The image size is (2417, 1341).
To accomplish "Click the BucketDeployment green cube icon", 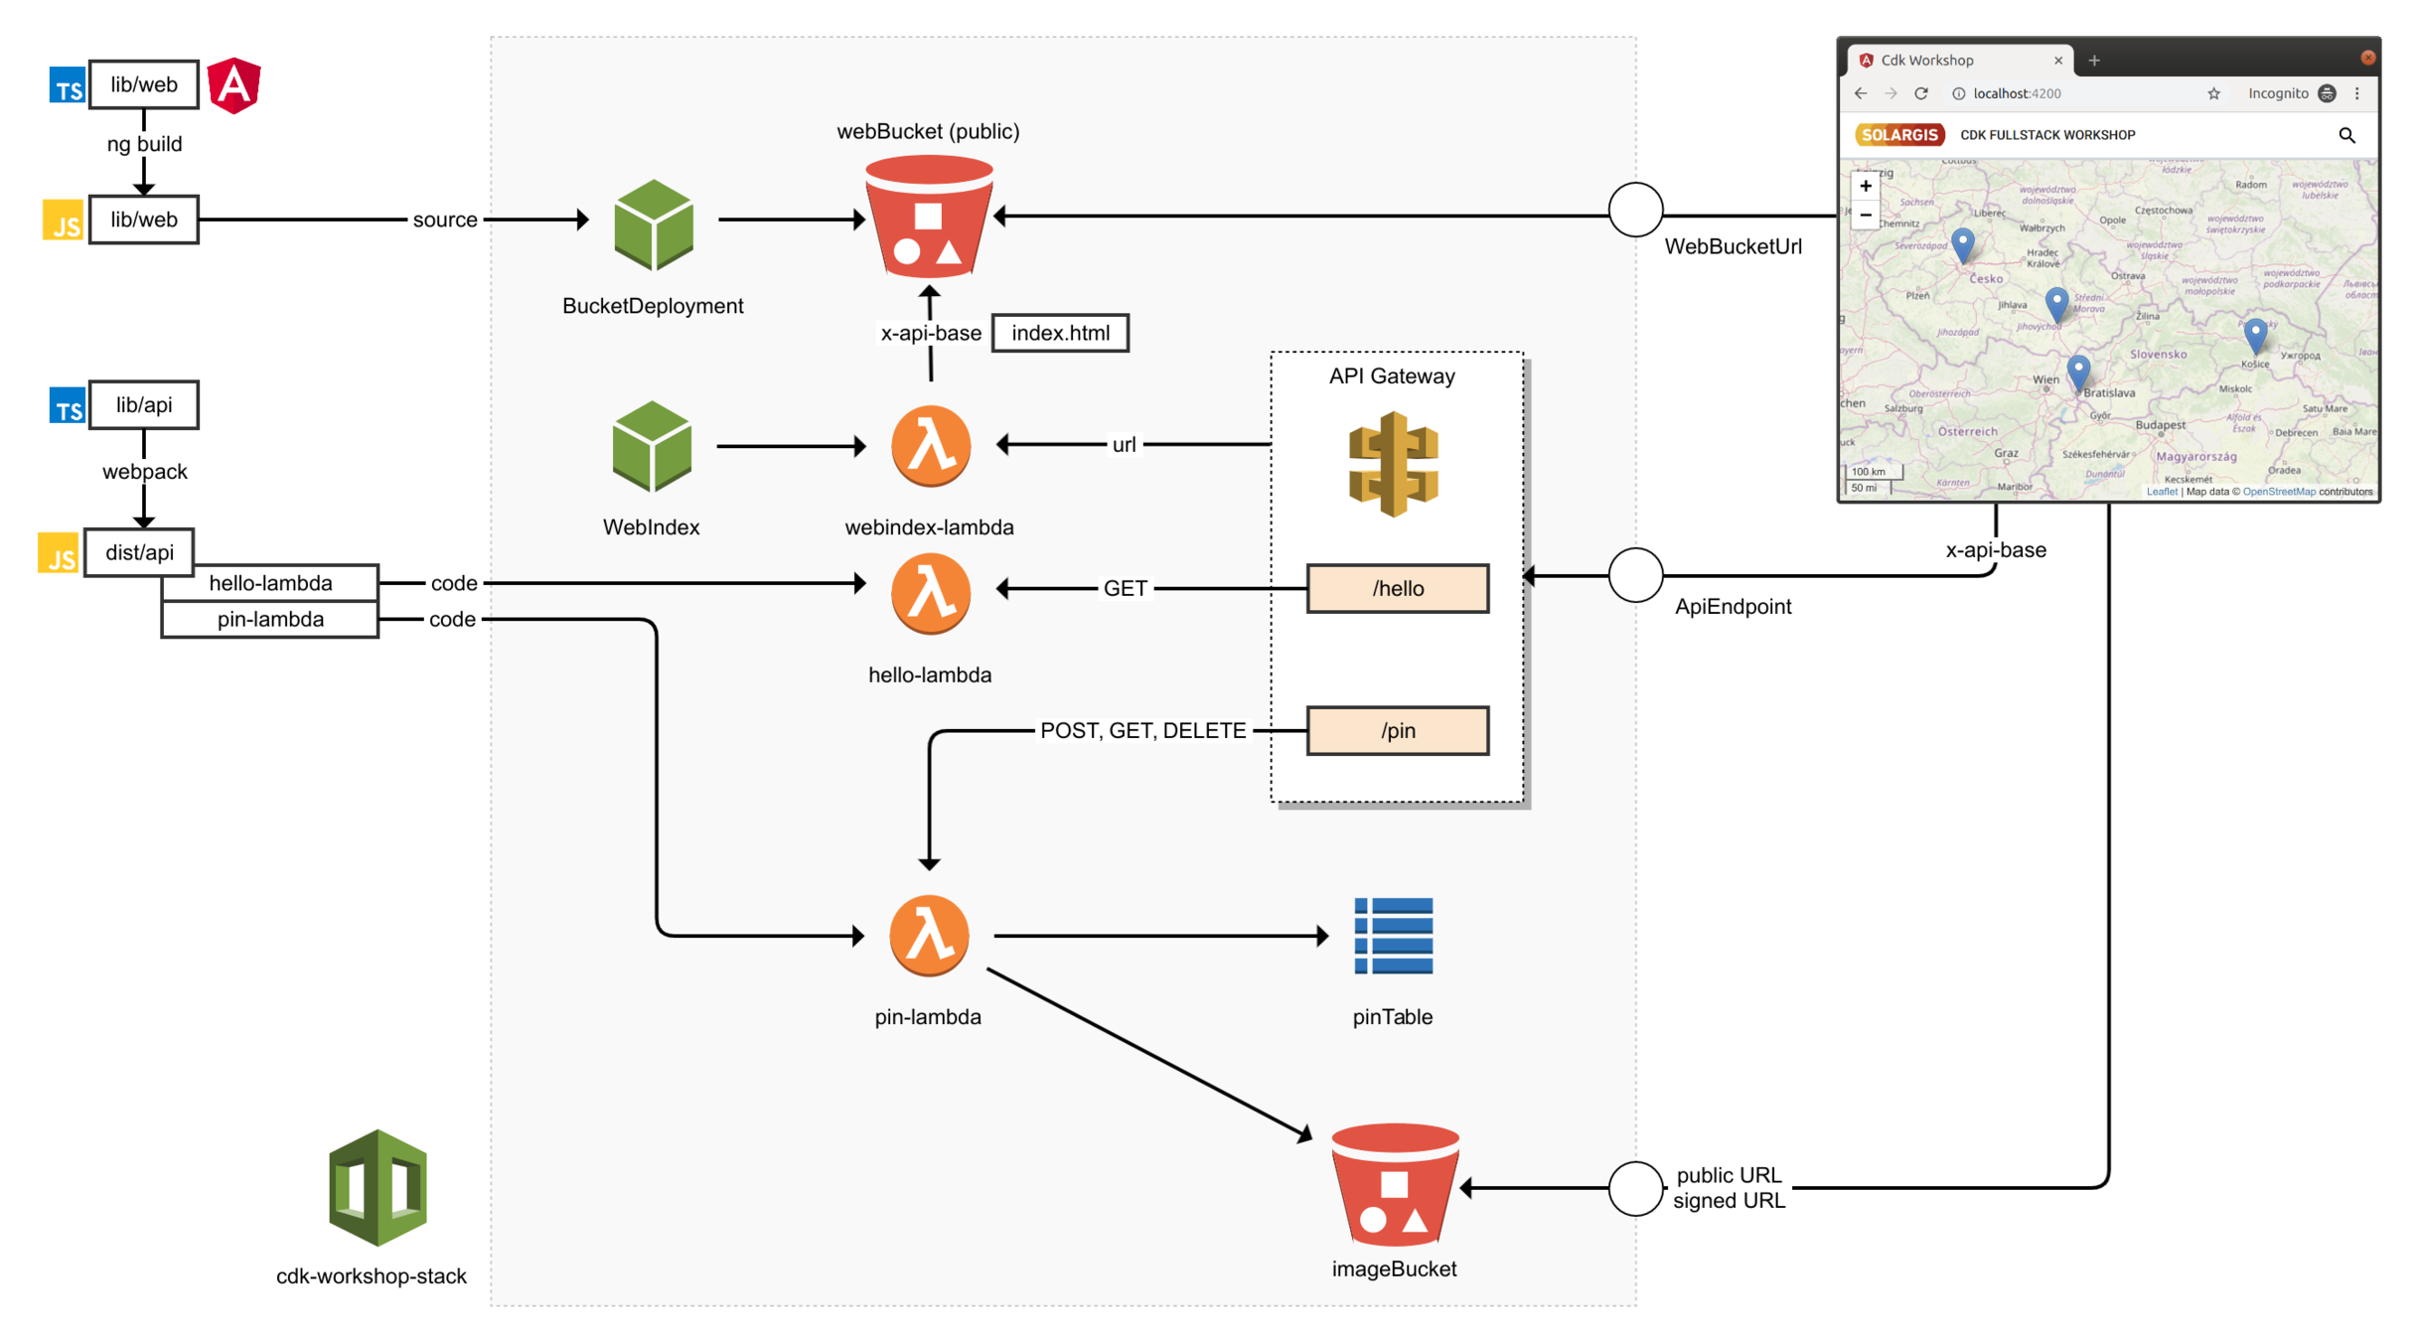I will click(x=654, y=225).
